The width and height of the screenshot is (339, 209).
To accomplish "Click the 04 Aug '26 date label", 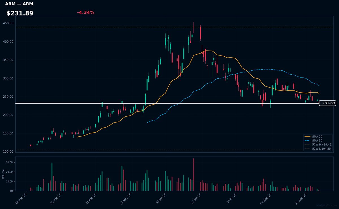I will click(266, 199).
